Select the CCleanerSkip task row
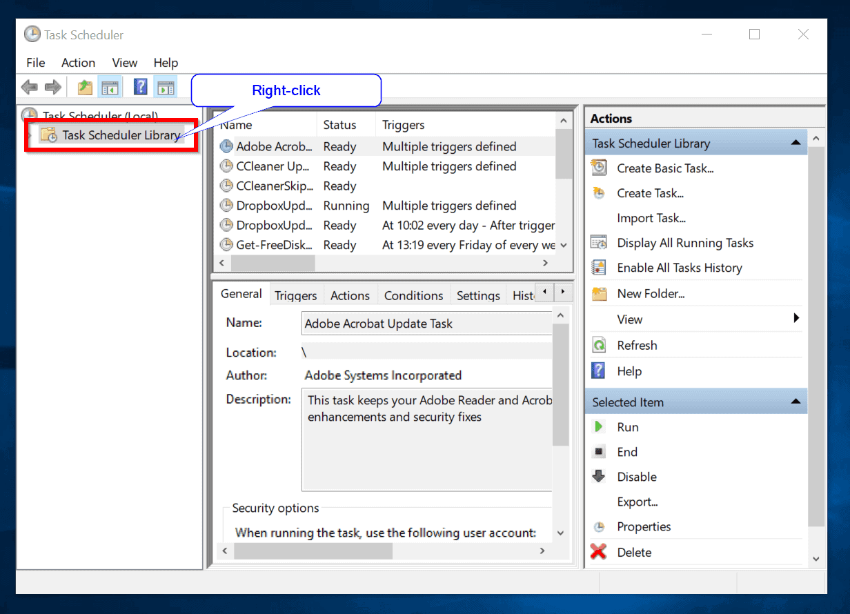The image size is (850, 614). coord(275,186)
